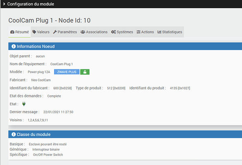Image resolution: width=242 pixels, height=165 pixels.
Task: Click the info icon in Informations Noeud header
Action: point(14,46)
